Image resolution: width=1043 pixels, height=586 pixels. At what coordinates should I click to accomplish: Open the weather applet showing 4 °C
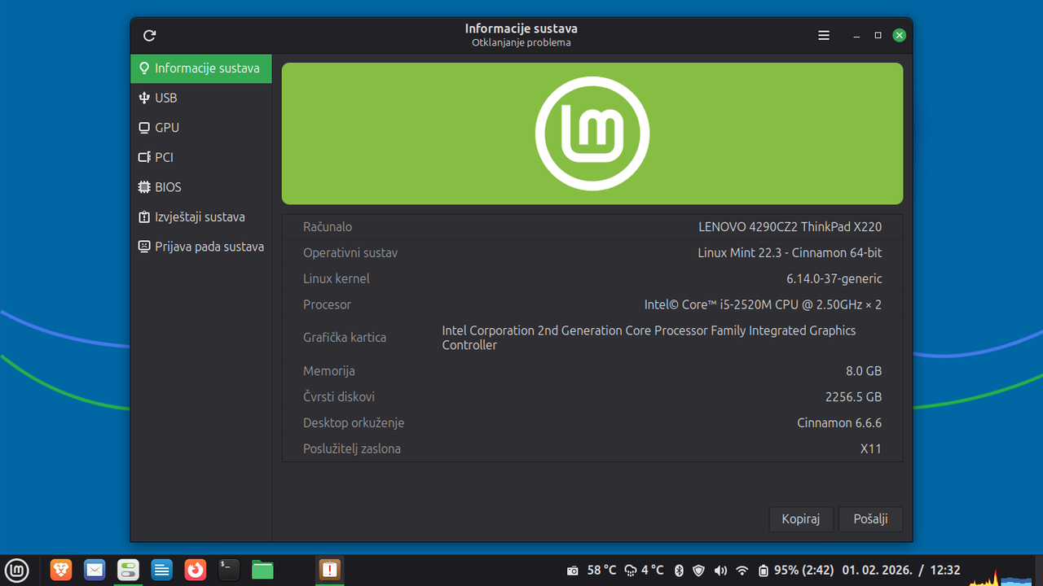644,571
